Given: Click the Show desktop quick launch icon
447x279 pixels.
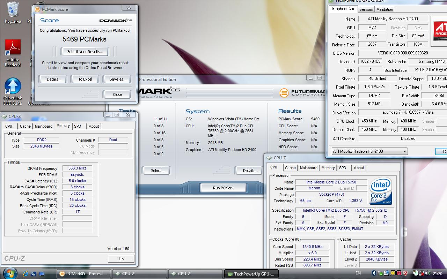Looking at the screenshot, I should (x=41, y=274).
